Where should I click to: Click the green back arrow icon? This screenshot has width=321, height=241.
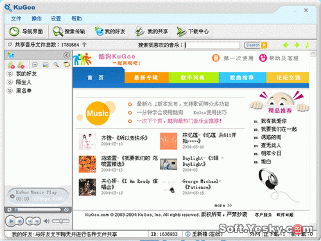pyautogui.click(x=286, y=45)
